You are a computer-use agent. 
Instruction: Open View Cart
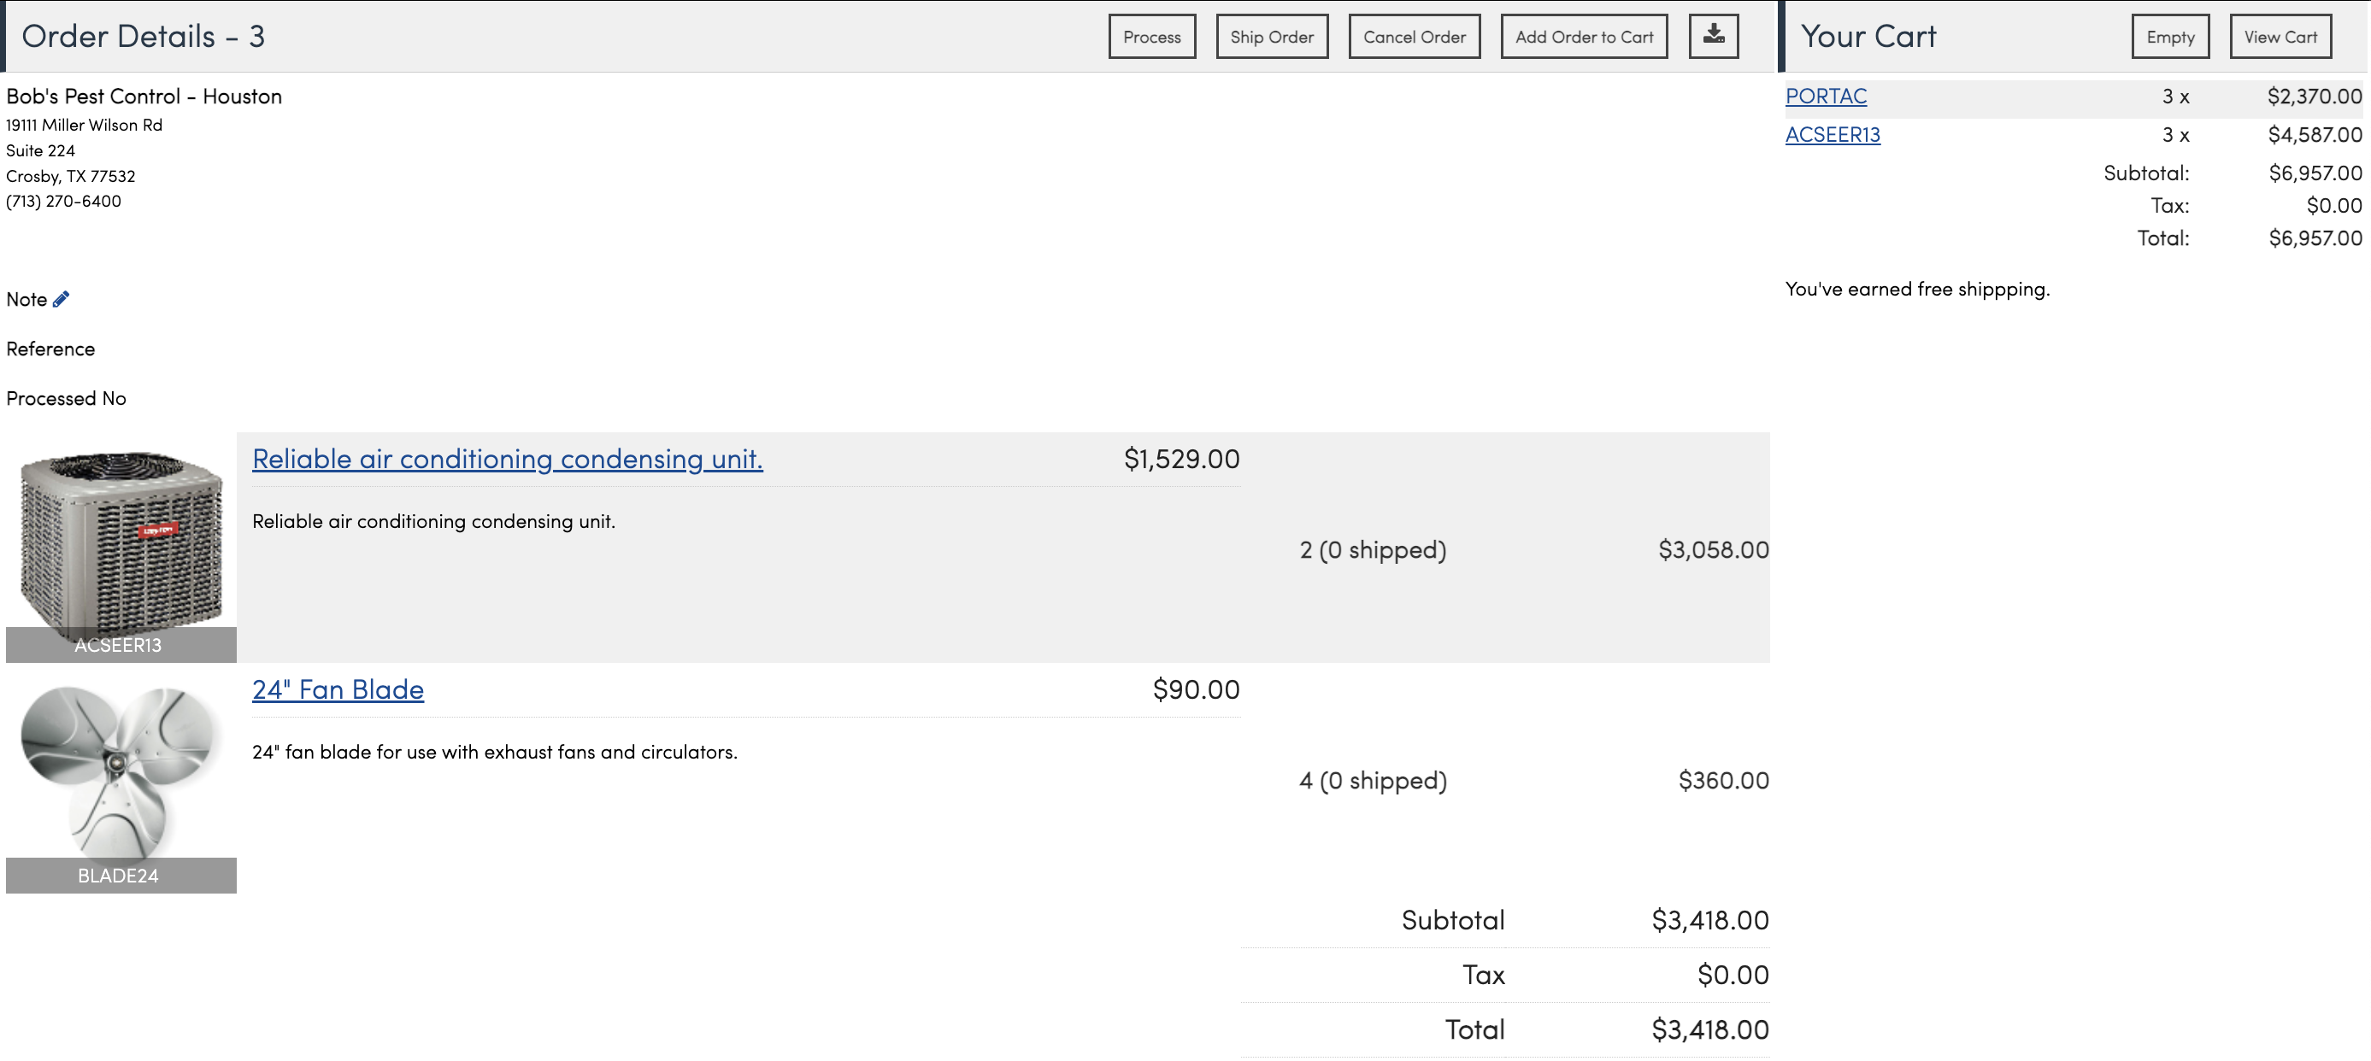(2280, 37)
